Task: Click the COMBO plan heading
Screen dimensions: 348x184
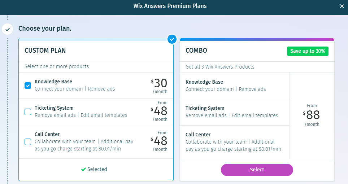Action: (196, 51)
